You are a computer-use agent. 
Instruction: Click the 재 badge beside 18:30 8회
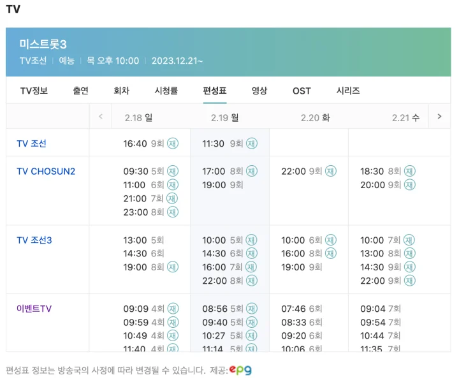coord(410,171)
